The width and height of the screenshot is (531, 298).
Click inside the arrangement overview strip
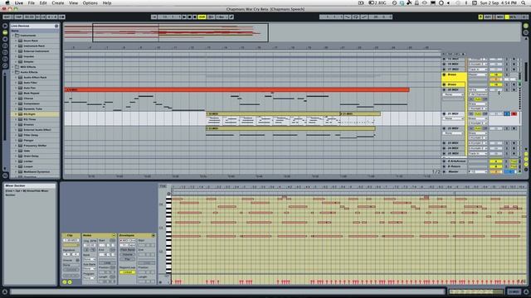[291, 32]
